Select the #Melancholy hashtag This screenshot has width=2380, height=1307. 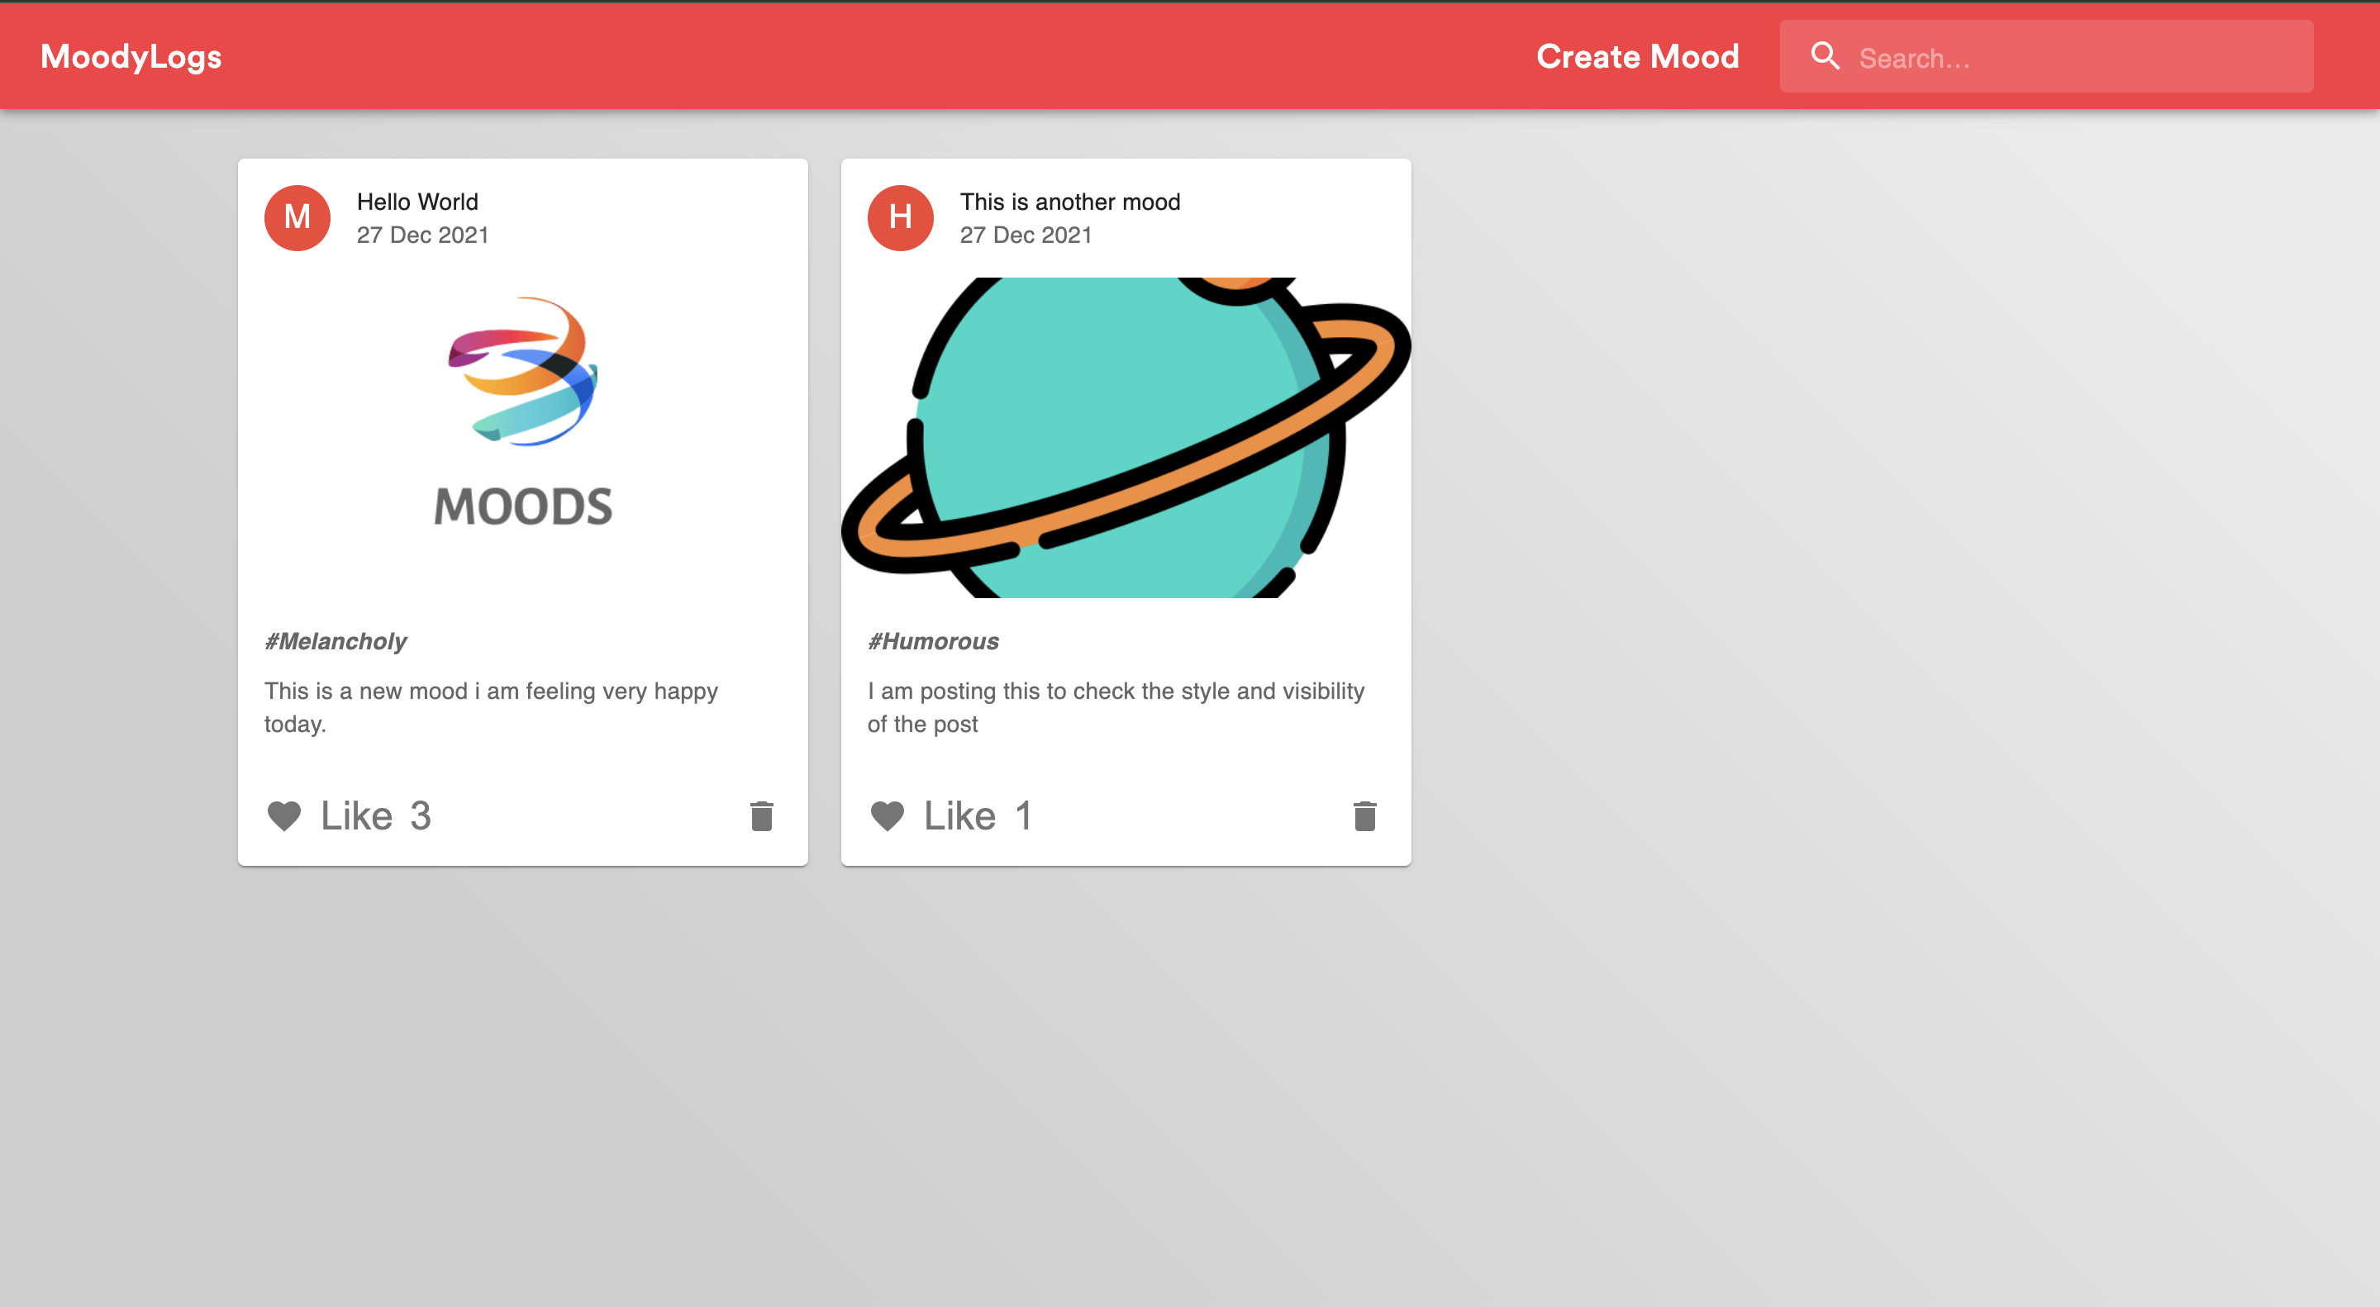(336, 641)
